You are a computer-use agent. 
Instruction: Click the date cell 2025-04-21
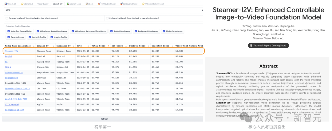(83, 56)
